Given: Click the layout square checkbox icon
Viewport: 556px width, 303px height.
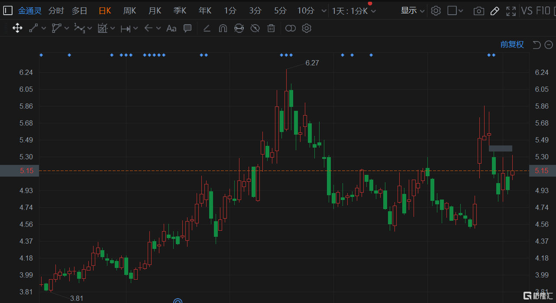Looking at the screenshot, I should pos(452,11).
